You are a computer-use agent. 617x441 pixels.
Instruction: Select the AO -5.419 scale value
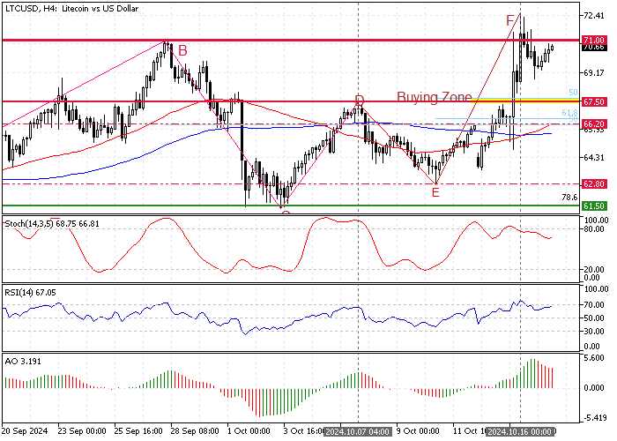click(x=595, y=418)
